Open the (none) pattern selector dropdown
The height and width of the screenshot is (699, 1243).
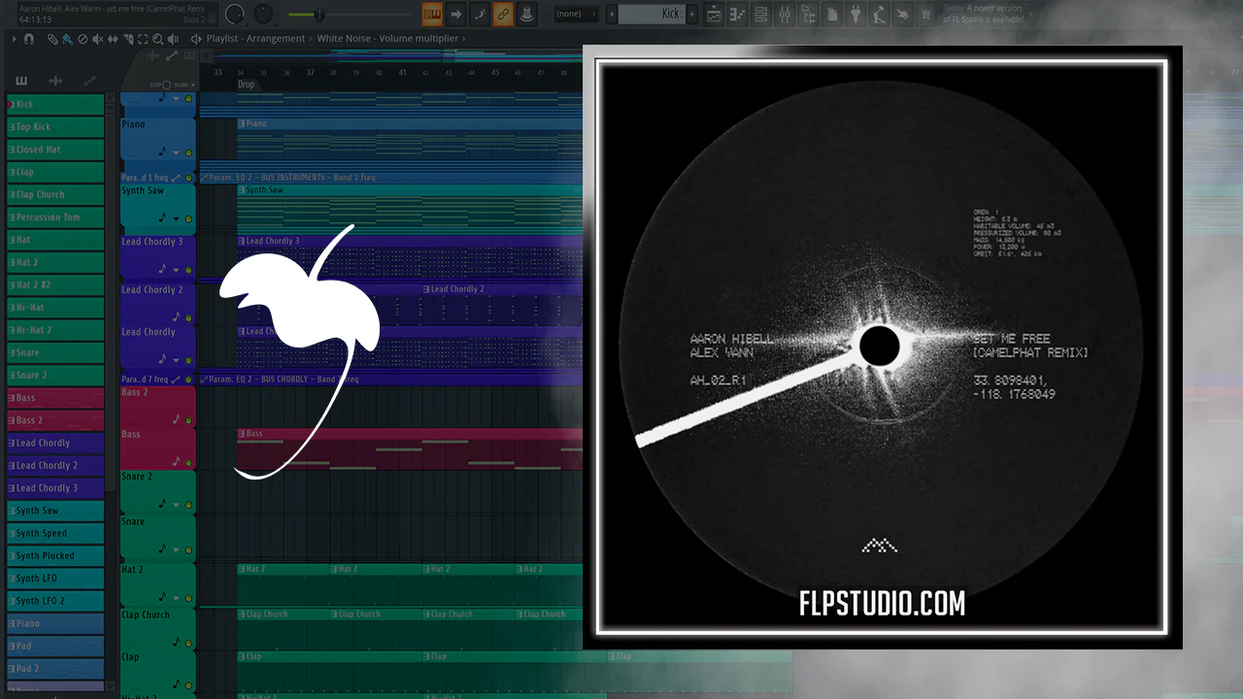(574, 14)
